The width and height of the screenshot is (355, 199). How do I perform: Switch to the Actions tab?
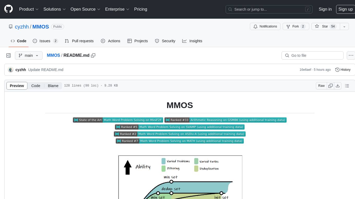(110, 41)
